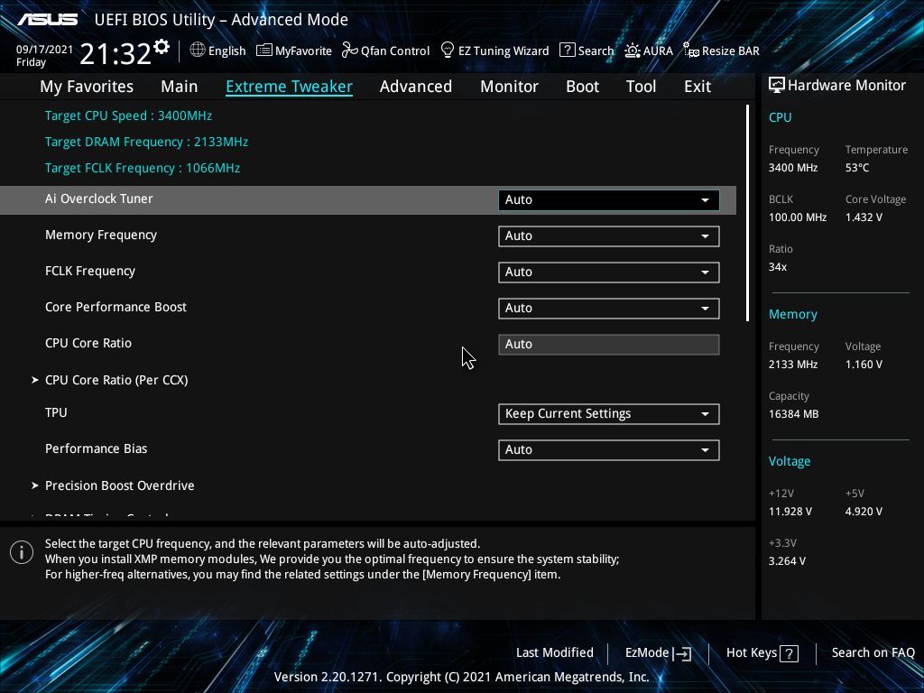The height and width of the screenshot is (693, 924).
Task: Open the MyFavorite list icon
Action: click(264, 51)
